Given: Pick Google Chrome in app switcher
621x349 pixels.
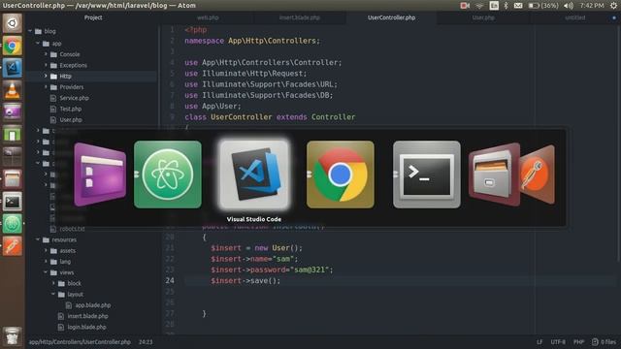Looking at the screenshot, I should (x=341, y=174).
